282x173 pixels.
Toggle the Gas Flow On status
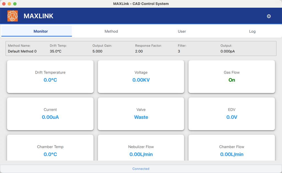tap(232, 80)
